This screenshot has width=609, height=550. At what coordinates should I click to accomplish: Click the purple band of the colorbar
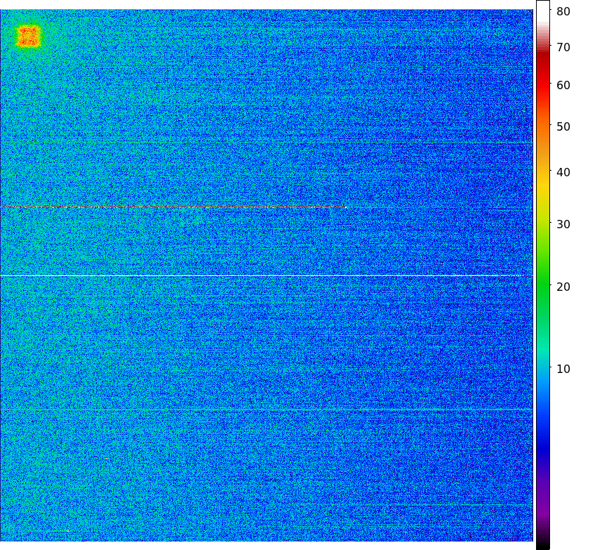point(542,509)
